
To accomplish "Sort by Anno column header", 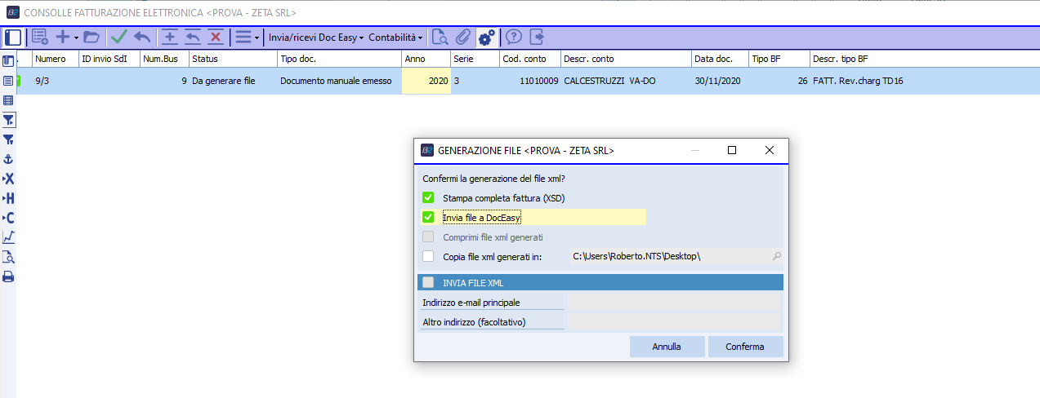I will tap(426, 59).
